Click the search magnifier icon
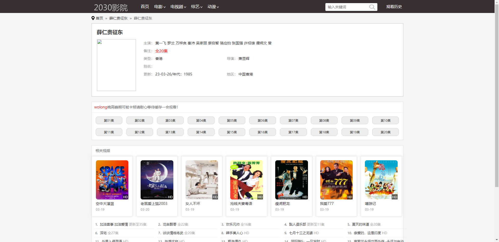The height and width of the screenshot is (242, 499). [x=372, y=7]
